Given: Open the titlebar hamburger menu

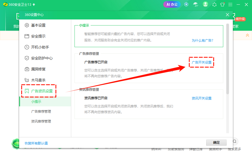Looking at the screenshot, I should click(230, 4).
